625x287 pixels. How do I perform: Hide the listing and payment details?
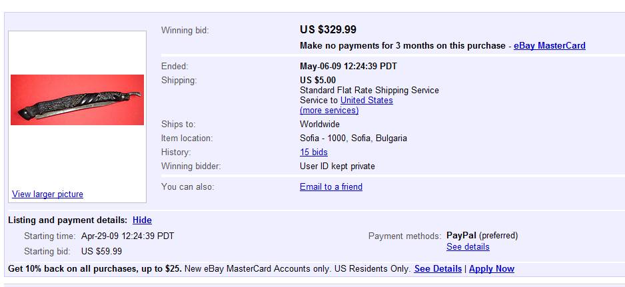click(x=142, y=220)
